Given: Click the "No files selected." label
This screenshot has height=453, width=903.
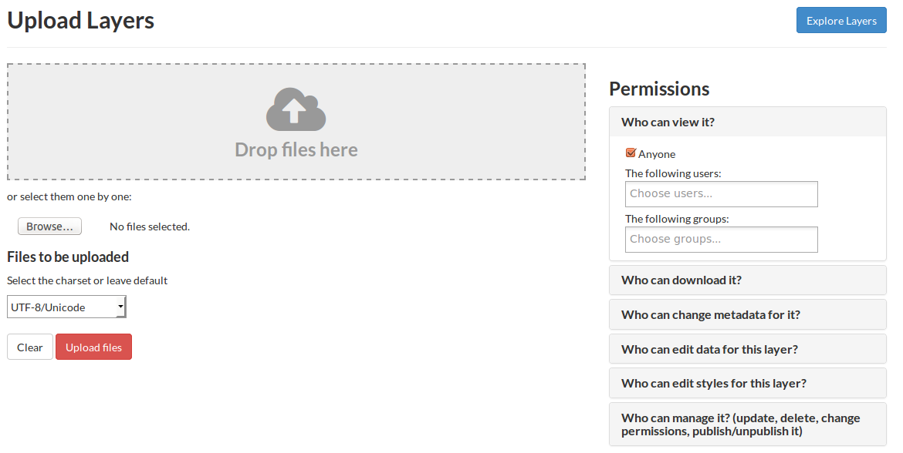Looking at the screenshot, I should 150,226.
